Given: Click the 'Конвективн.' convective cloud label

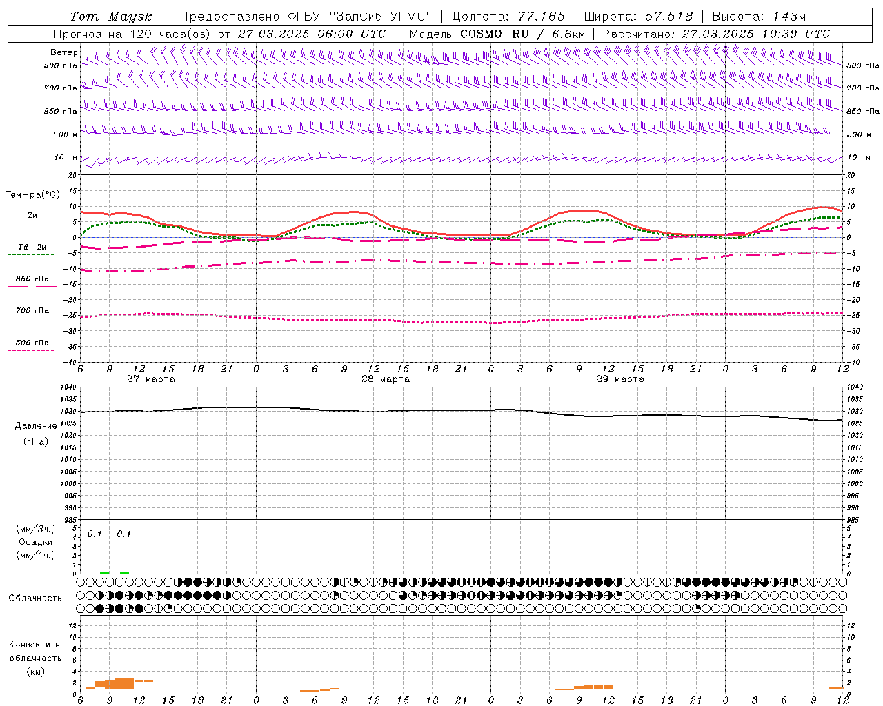Looking at the screenshot, I should point(36,644).
